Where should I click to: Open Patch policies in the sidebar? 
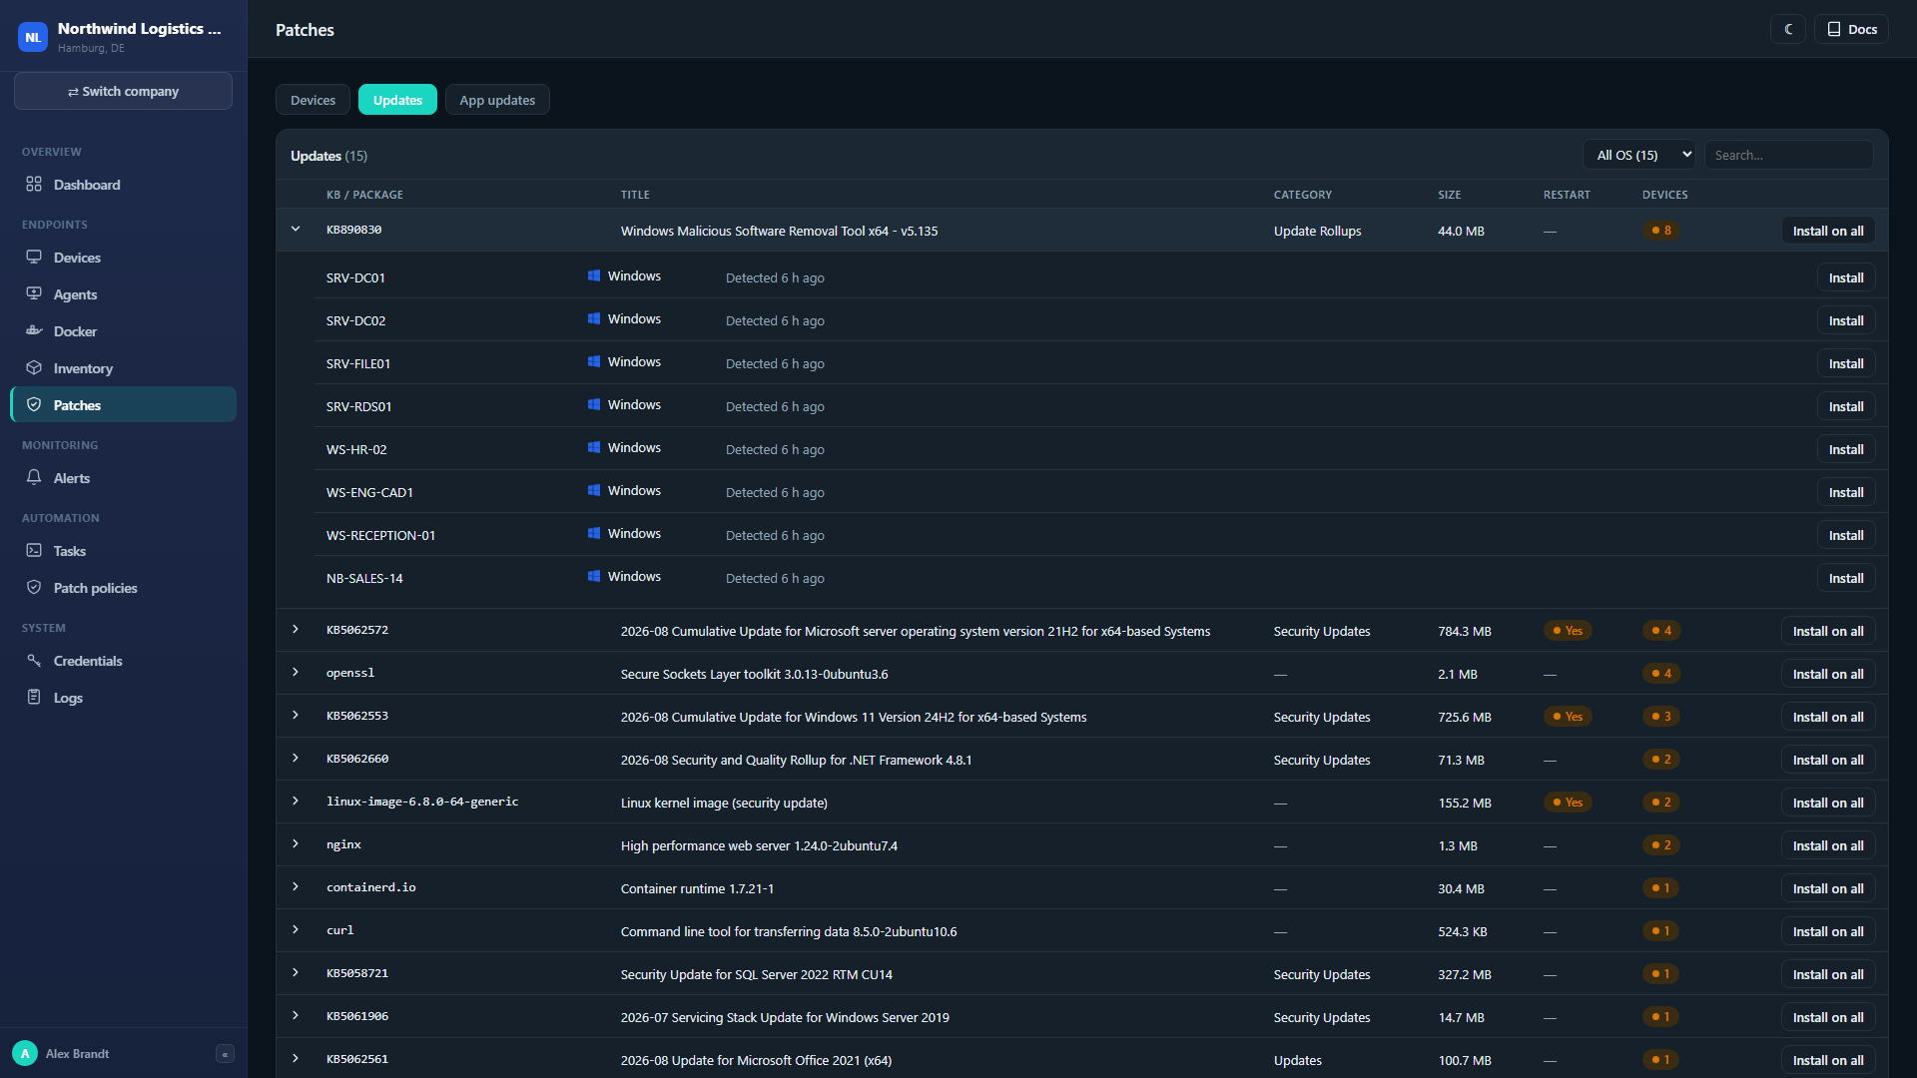(x=123, y=588)
